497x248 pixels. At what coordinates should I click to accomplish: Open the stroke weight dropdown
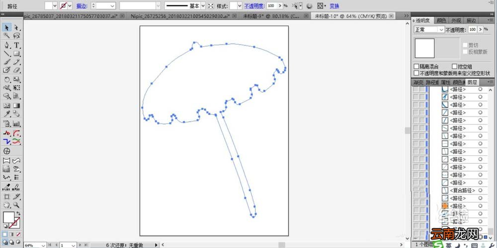(x=112, y=5)
